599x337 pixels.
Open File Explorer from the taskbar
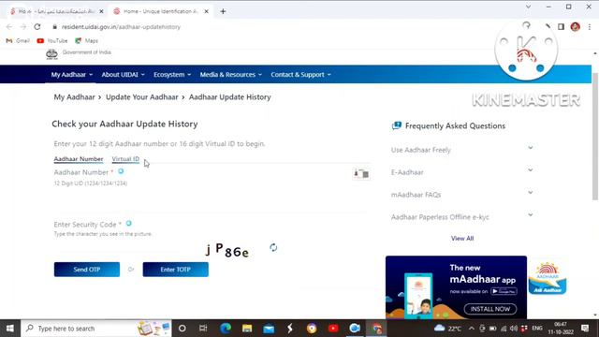pos(247,329)
